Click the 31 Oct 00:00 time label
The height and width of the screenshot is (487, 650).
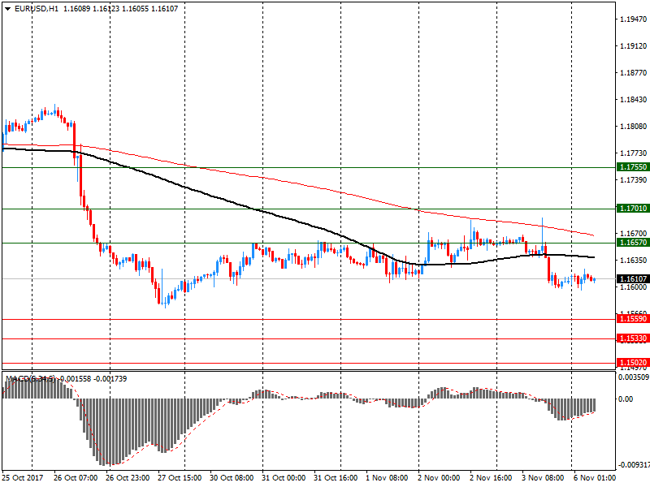[284, 478]
